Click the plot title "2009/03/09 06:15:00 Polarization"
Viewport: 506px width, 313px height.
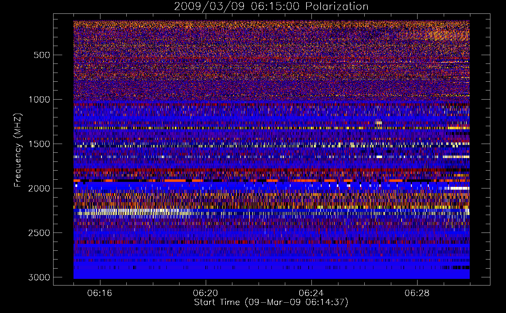(271, 7)
